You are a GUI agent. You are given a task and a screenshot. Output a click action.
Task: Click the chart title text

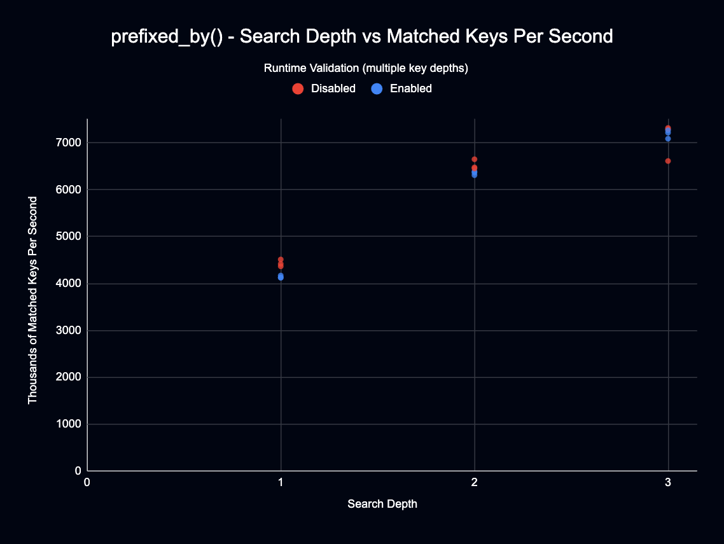pyautogui.click(x=361, y=36)
